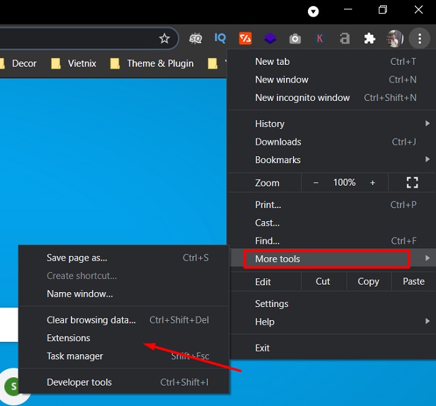
Task: Click the three-dot Chrome menu button
Action: coord(420,38)
